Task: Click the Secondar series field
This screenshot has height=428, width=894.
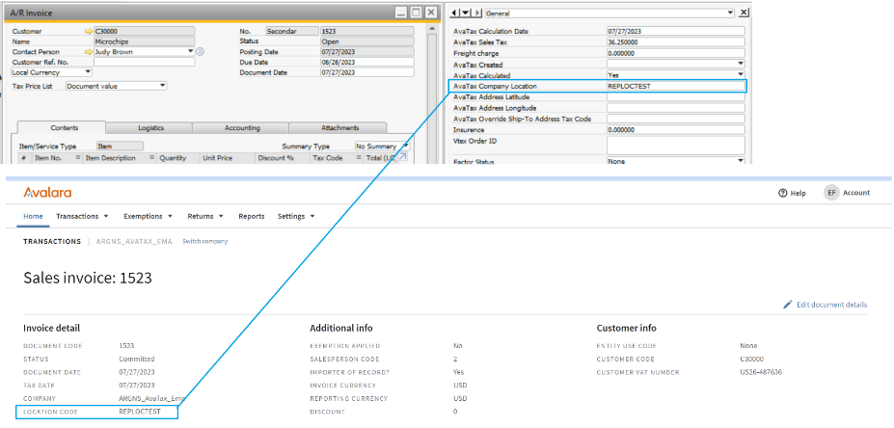Action: tap(292, 32)
